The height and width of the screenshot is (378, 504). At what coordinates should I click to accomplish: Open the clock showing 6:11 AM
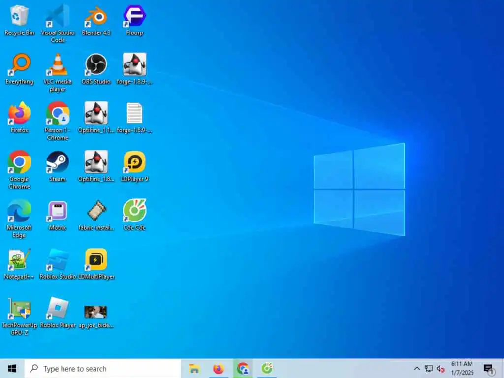[x=462, y=368]
